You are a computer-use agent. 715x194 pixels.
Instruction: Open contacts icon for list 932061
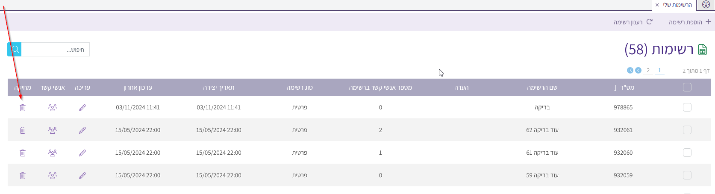53,130
